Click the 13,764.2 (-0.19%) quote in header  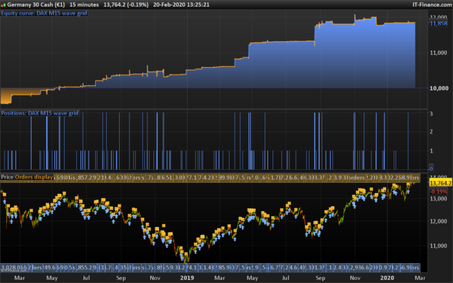[126, 5]
